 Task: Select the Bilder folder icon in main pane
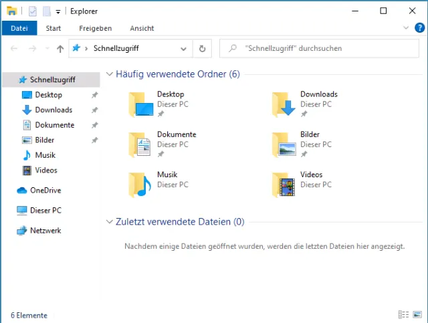click(x=284, y=144)
